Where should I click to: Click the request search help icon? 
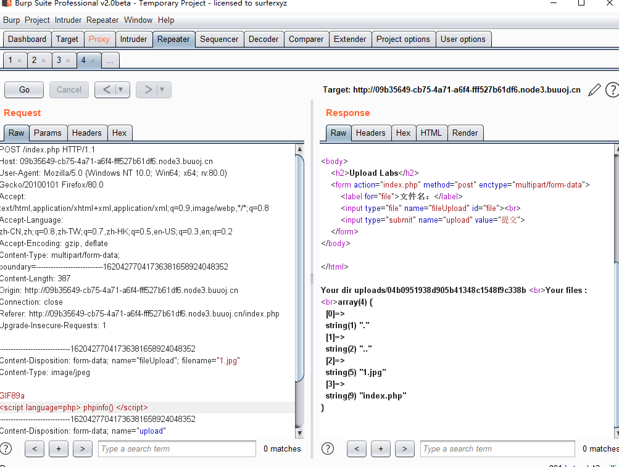(x=6, y=448)
